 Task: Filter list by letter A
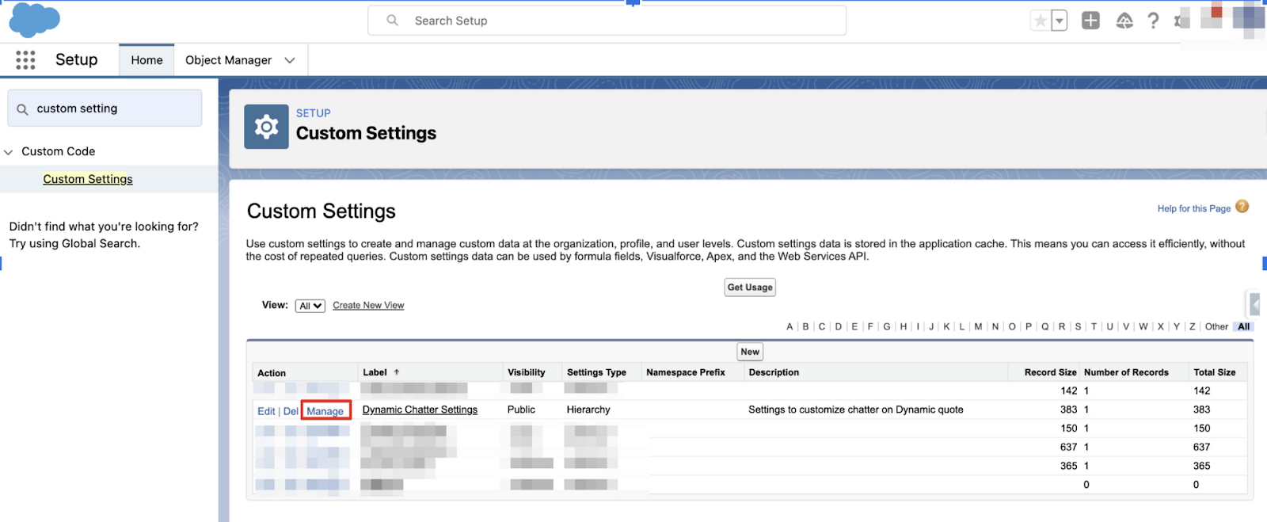click(789, 326)
